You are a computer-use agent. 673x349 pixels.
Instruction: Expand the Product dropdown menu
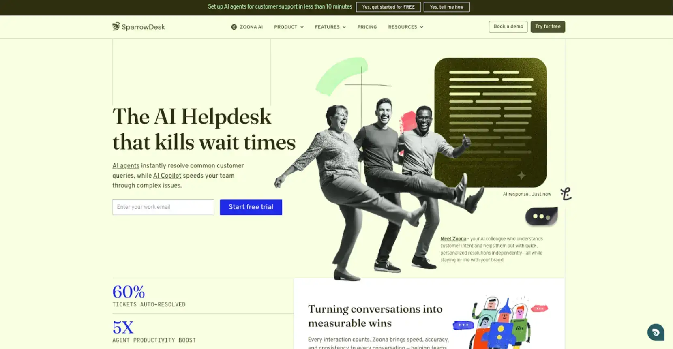(289, 27)
